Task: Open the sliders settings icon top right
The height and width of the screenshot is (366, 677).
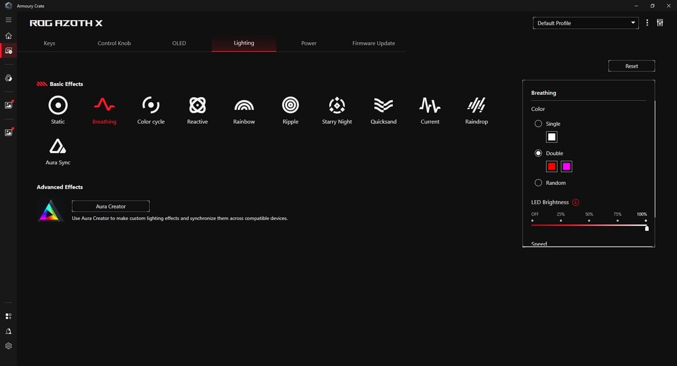Action: coord(660,23)
